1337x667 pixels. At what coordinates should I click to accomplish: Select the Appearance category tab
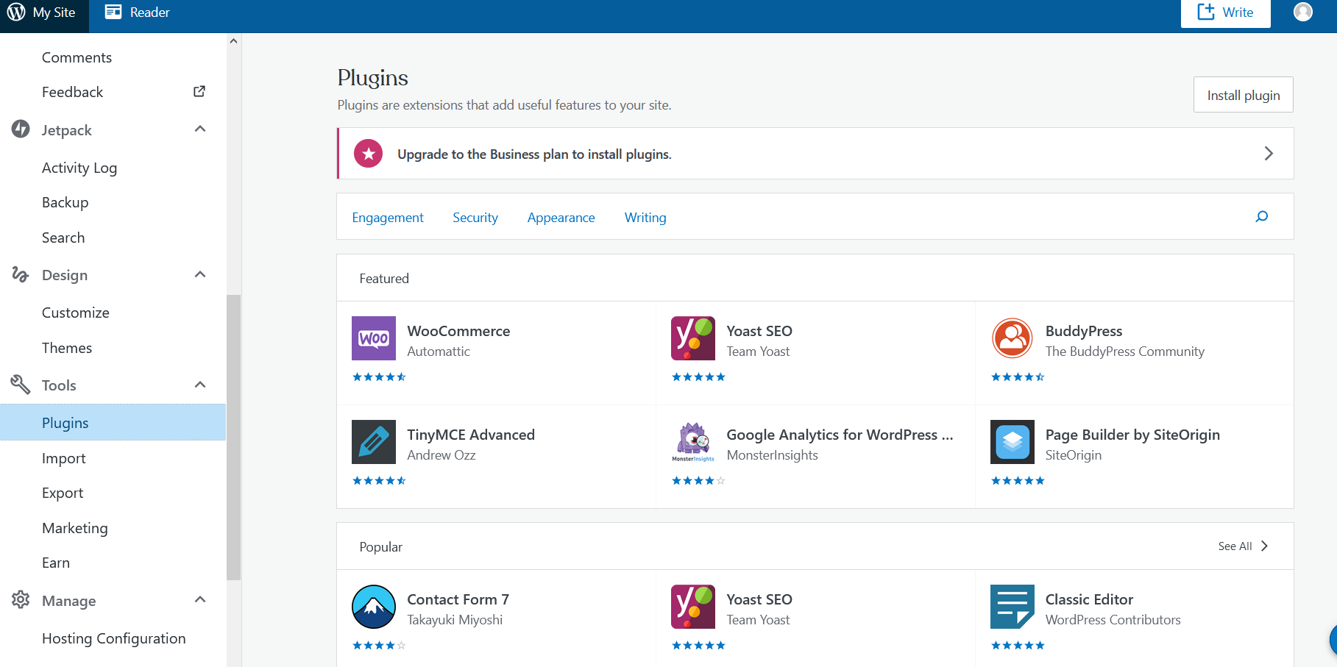(x=561, y=218)
